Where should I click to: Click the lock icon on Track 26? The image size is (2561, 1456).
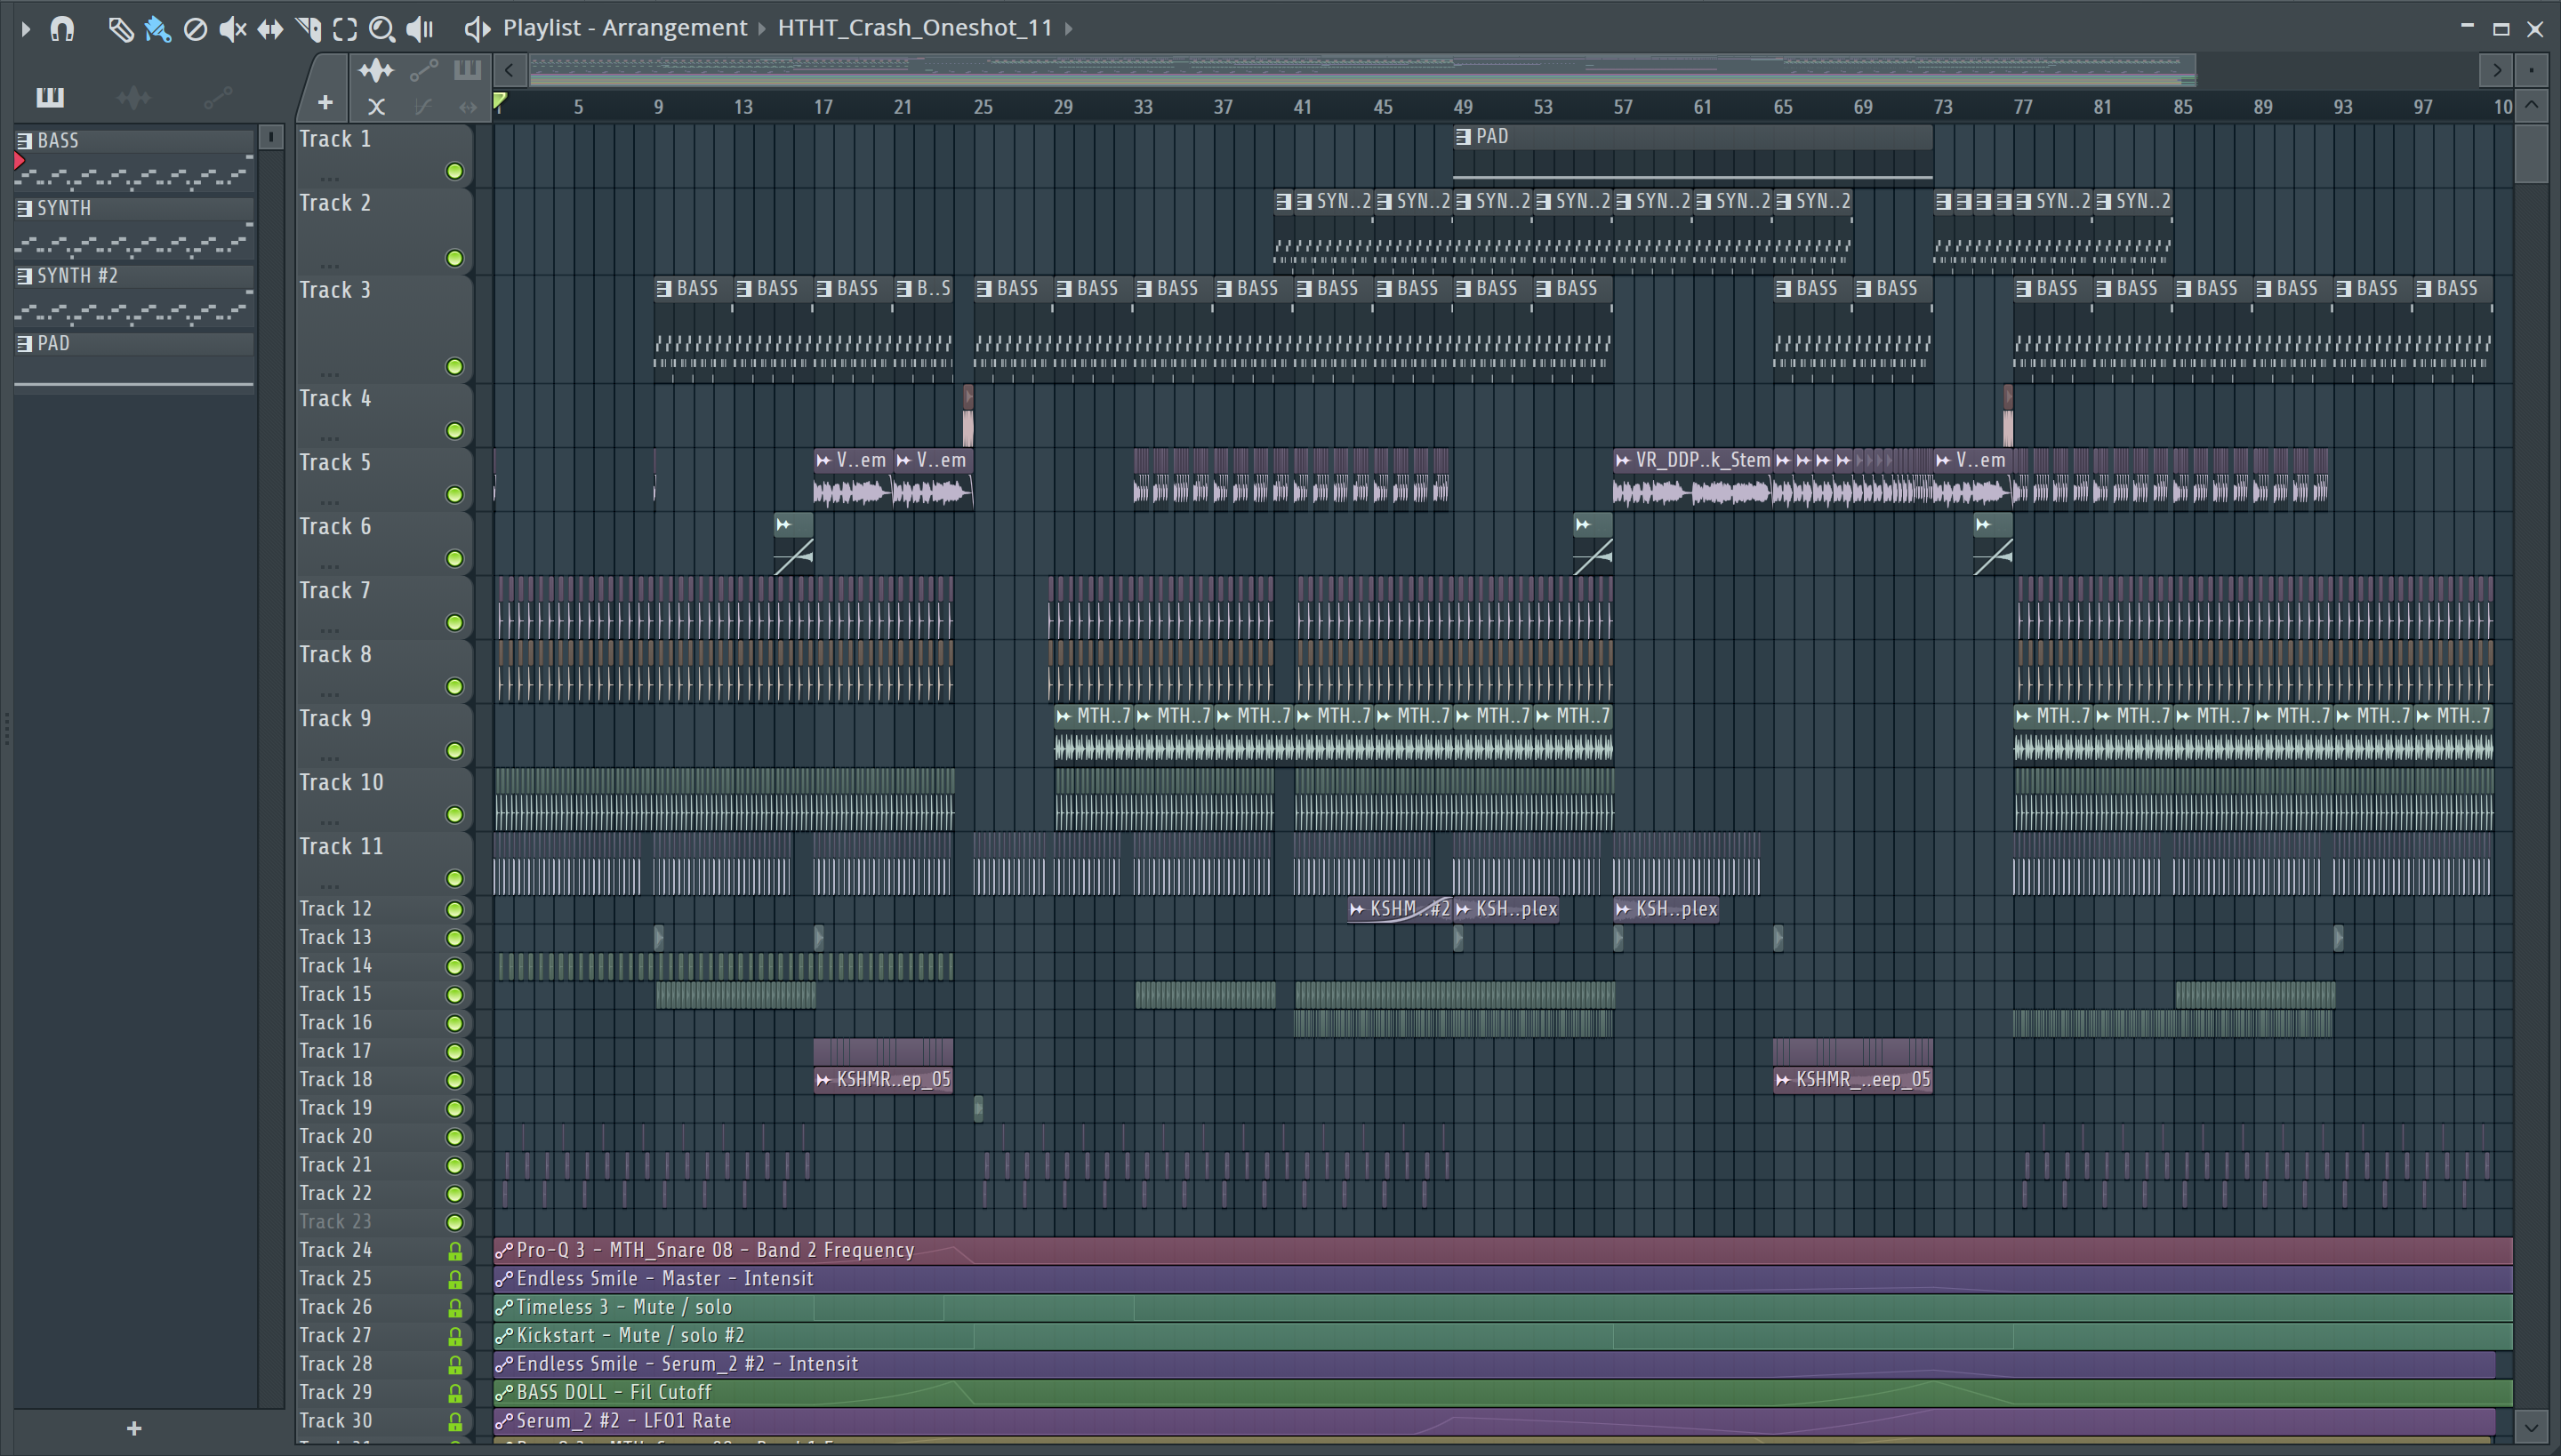[455, 1308]
